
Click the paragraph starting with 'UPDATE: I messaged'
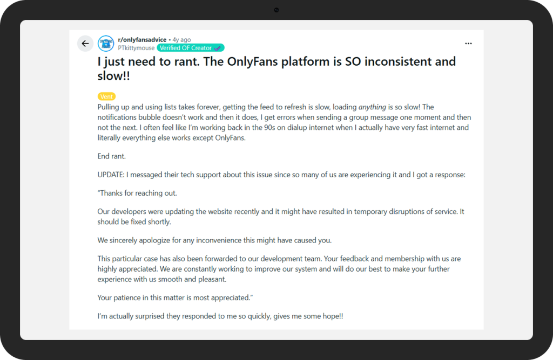tap(281, 175)
